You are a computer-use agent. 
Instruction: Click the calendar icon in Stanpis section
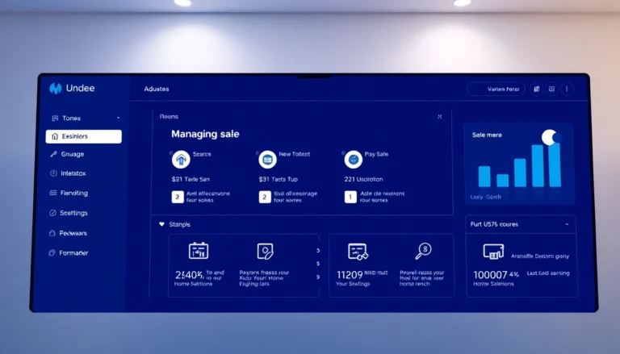click(x=199, y=251)
